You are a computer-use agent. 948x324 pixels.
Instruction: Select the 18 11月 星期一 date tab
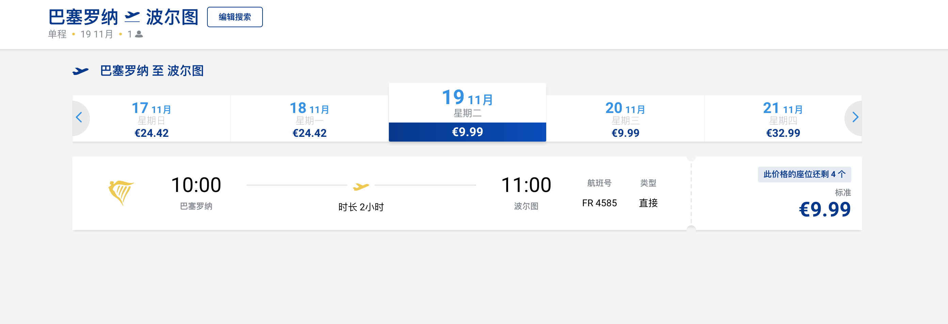pos(310,118)
